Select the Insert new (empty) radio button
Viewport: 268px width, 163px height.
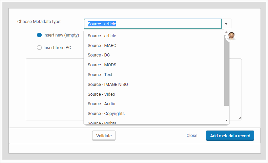39,35
